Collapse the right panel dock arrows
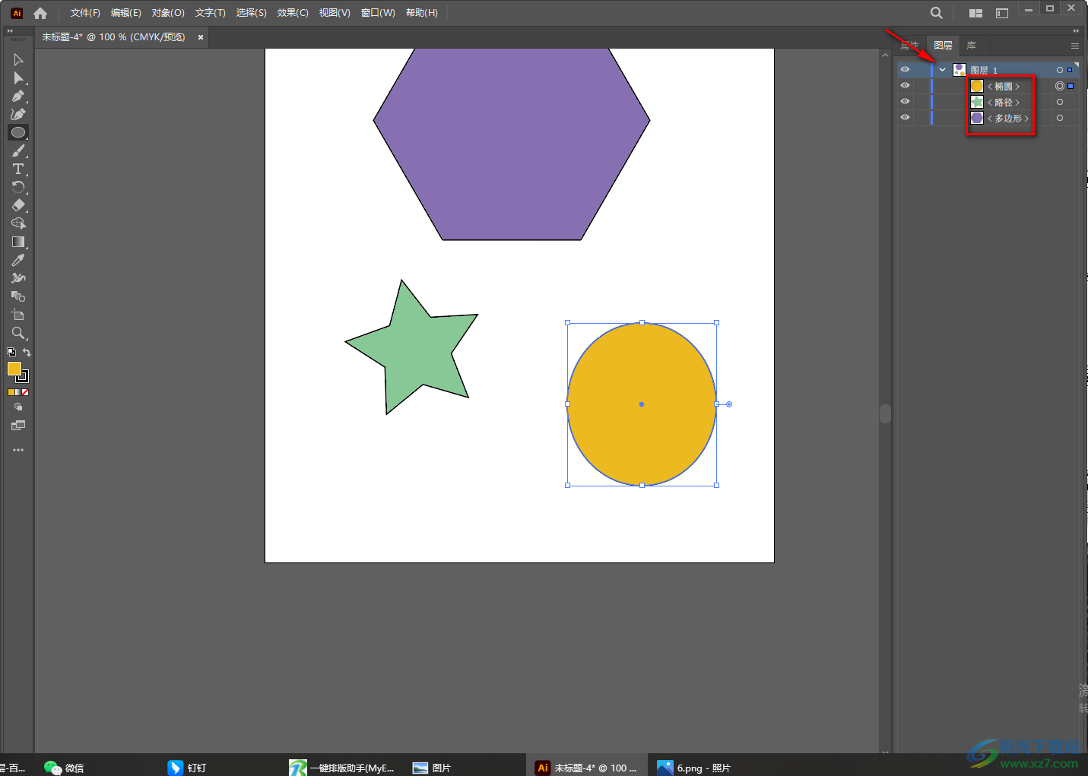1088x776 pixels. (x=1076, y=31)
